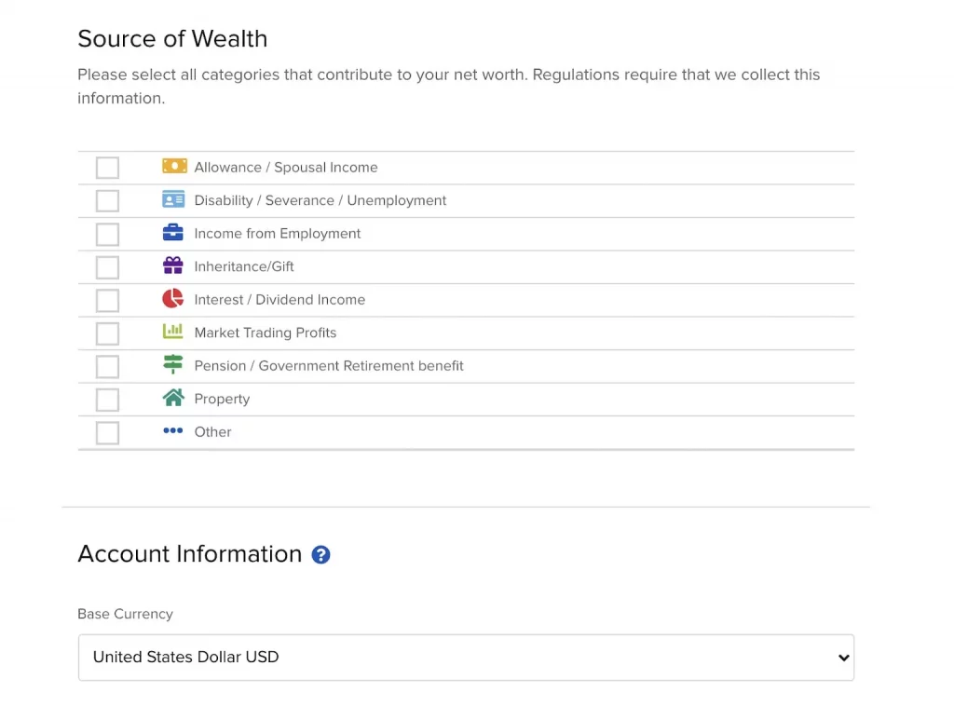
Task: Click the Disability / Severance ID card icon
Action: pos(173,200)
